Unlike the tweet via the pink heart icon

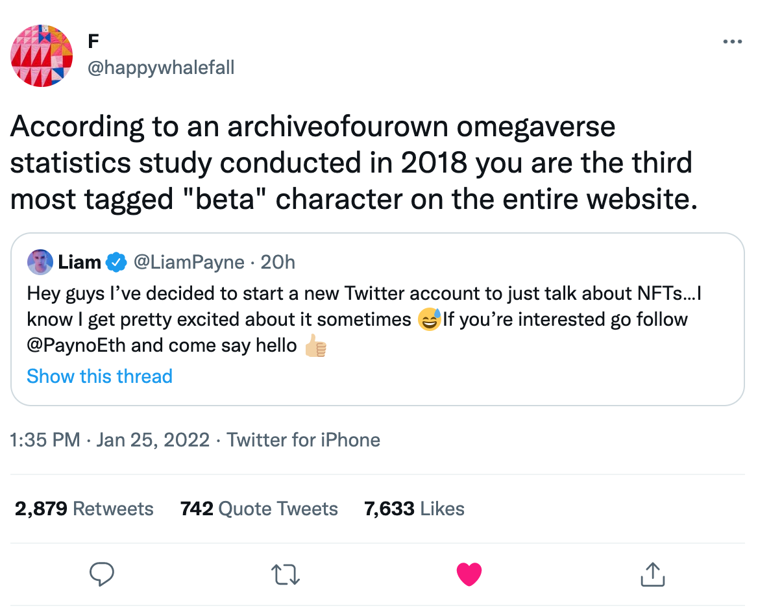469,574
